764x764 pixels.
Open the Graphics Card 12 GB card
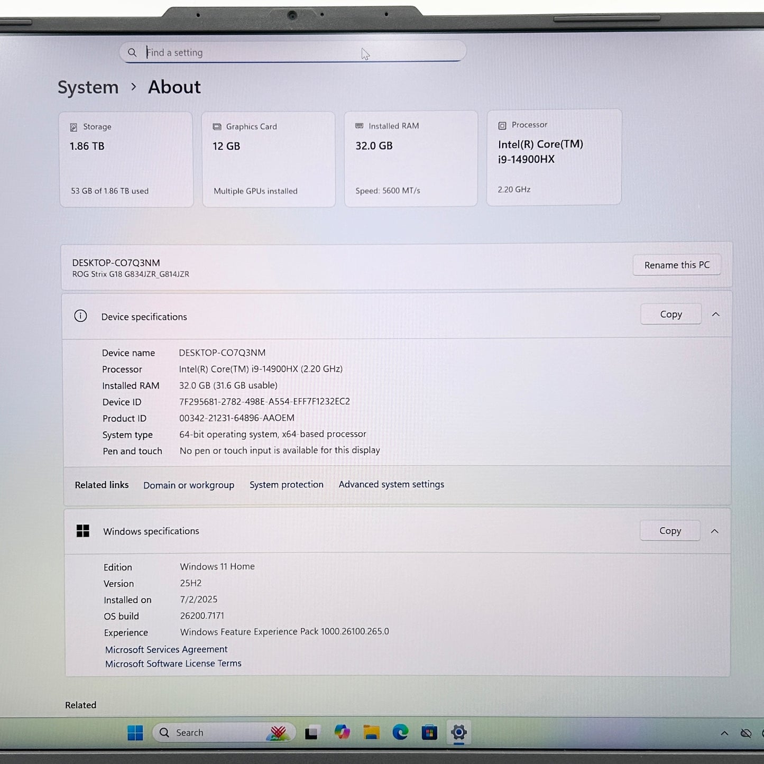coord(269,159)
